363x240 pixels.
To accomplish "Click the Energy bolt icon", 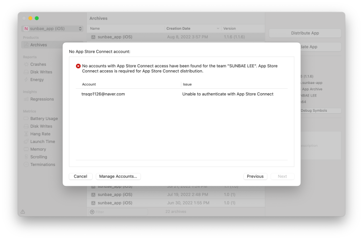I will tap(26, 80).
